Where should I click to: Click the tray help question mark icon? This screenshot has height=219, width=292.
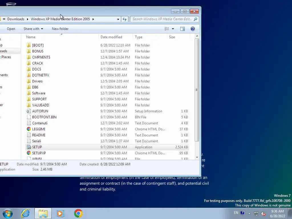(242, 213)
